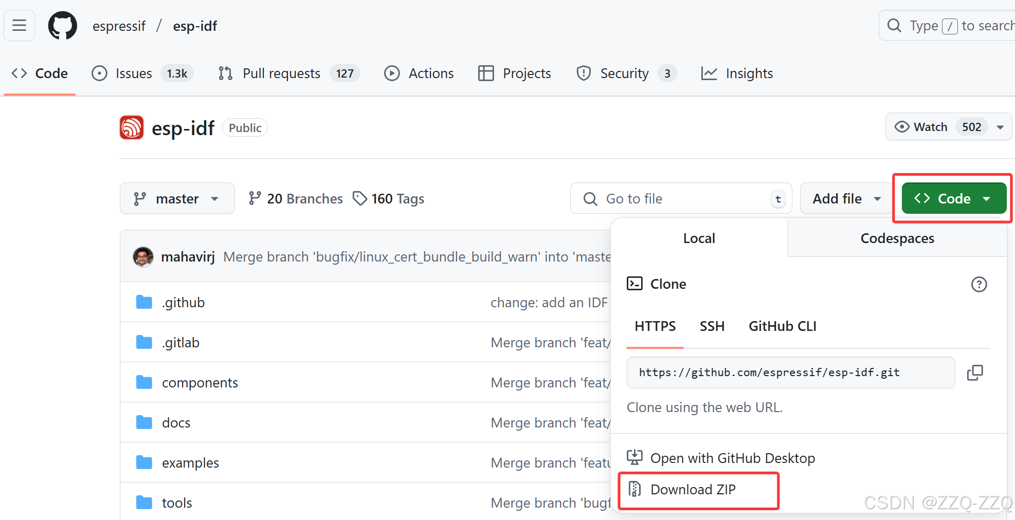Open the Projects tab
This screenshot has height=520, width=1015.
(x=514, y=73)
